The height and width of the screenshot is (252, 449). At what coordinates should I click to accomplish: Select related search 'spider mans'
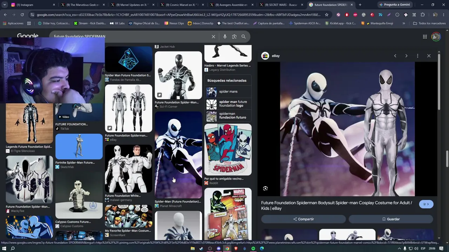tap(228, 92)
